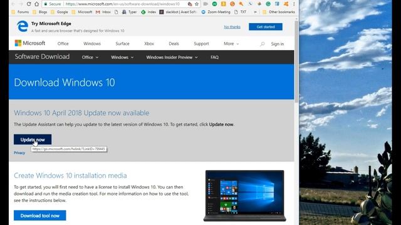This screenshot has width=401, height=225.
Task: Open the Index bookmark
Action: coord(148,12)
